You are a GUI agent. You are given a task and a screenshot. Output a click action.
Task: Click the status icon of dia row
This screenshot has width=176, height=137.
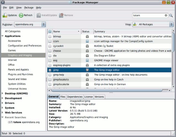[x=87, y=56]
